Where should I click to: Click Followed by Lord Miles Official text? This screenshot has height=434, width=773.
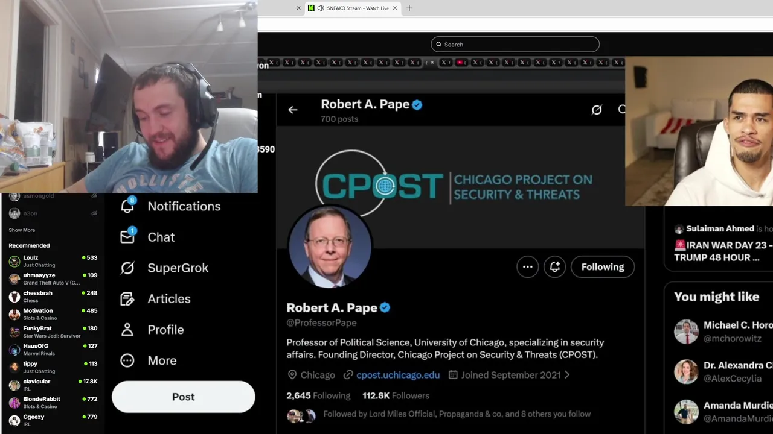[457, 414]
